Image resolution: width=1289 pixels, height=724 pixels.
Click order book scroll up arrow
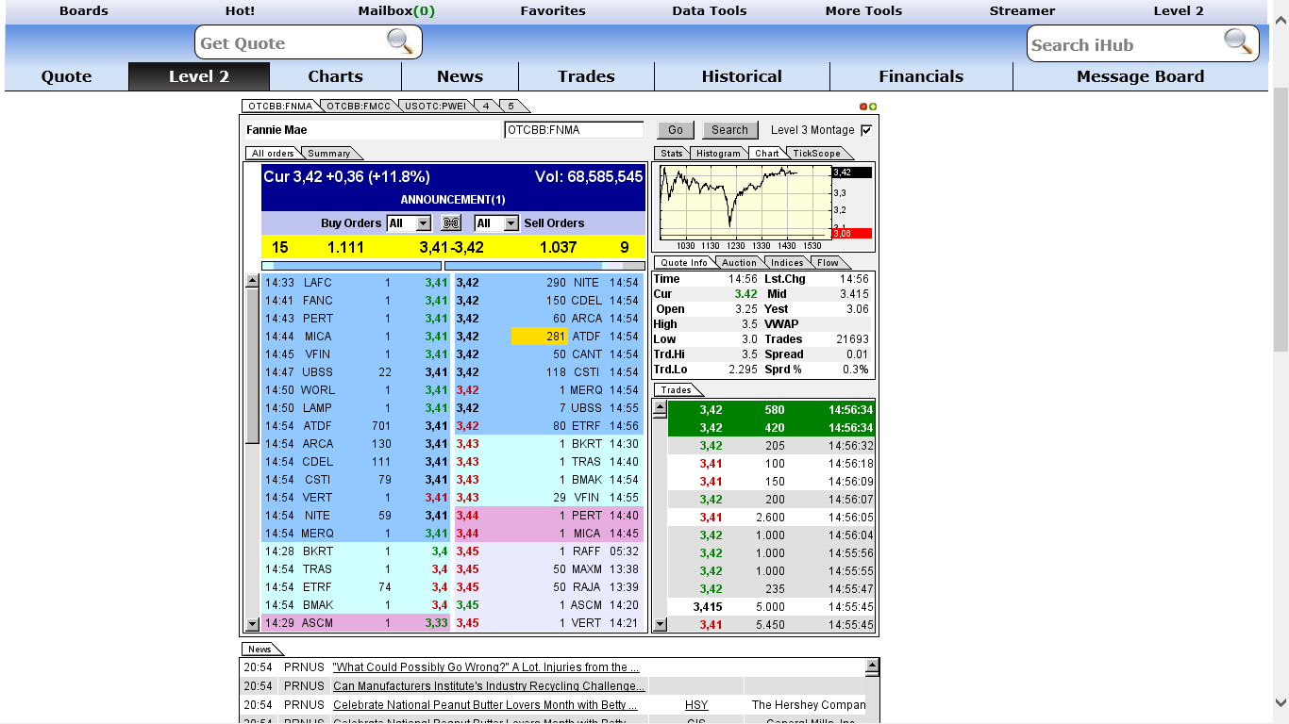click(x=252, y=281)
